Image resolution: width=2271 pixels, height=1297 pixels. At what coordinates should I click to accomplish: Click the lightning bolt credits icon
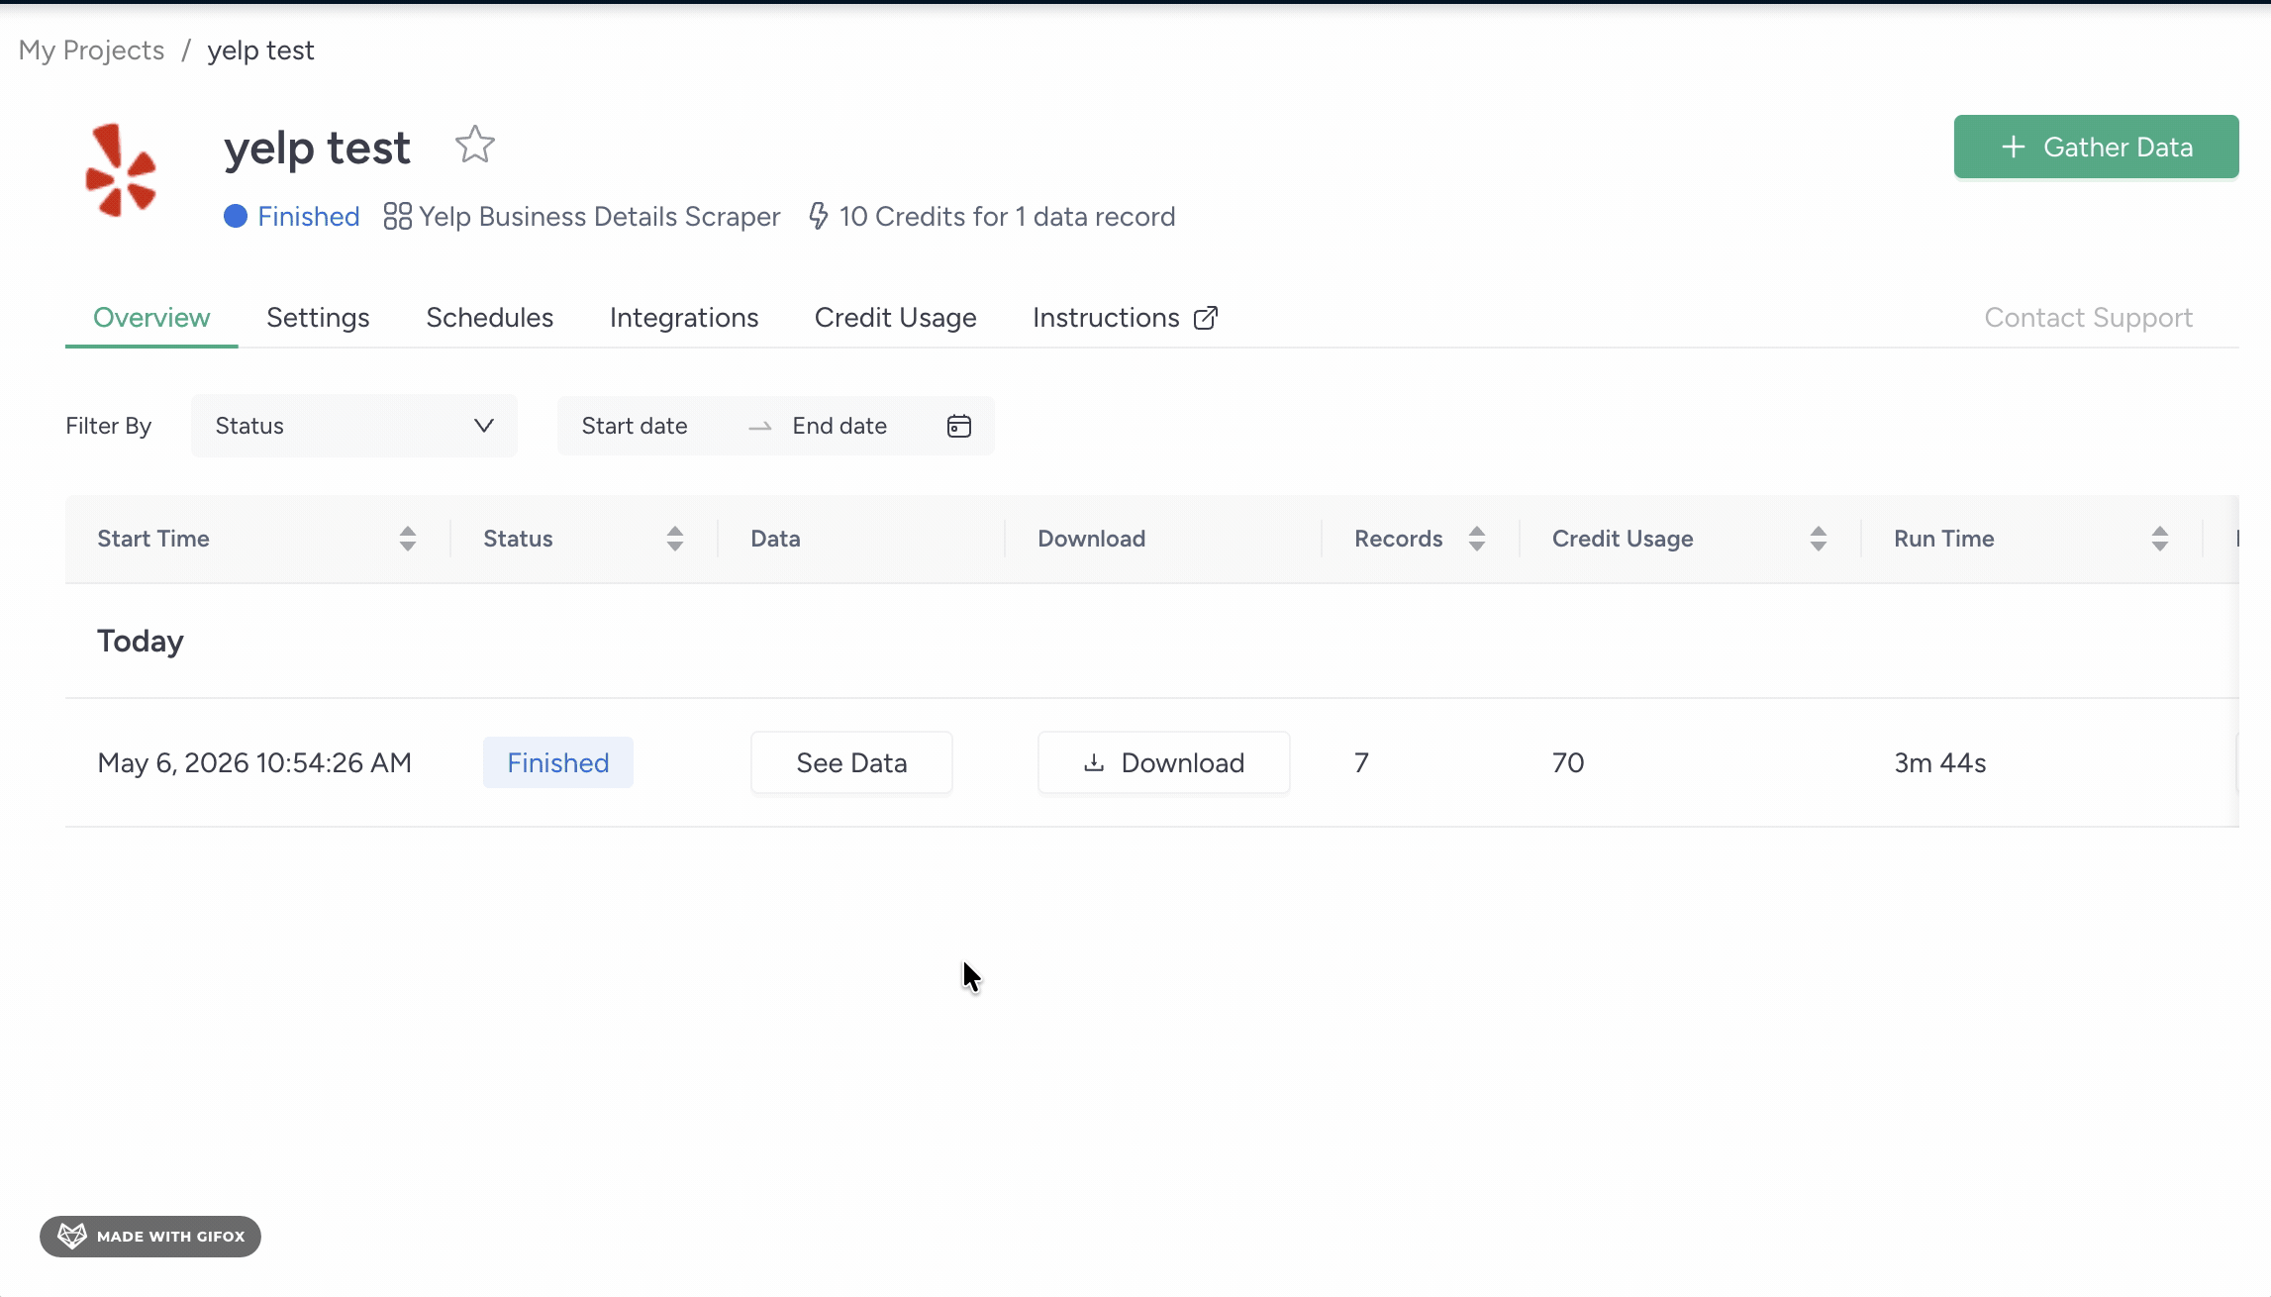(x=819, y=216)
